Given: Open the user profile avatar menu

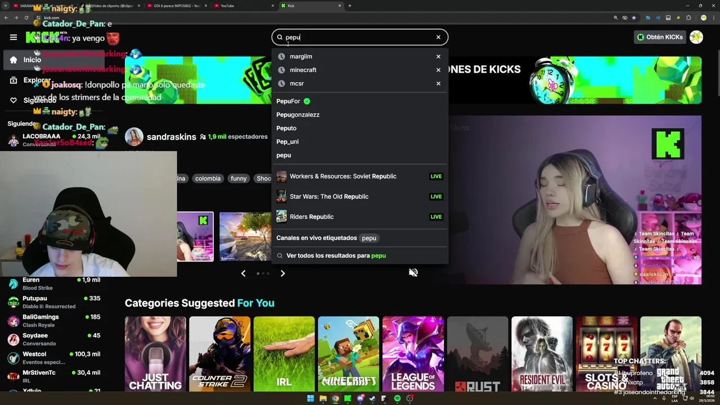Looking at the screenshot, I should tap(696, 37).
